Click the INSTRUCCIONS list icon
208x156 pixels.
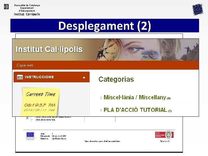(20, 77)
